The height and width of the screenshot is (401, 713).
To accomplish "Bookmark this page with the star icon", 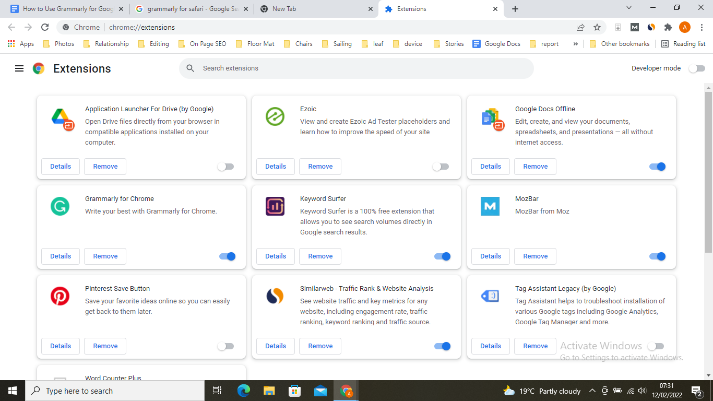I will click(x=597, y=27).
